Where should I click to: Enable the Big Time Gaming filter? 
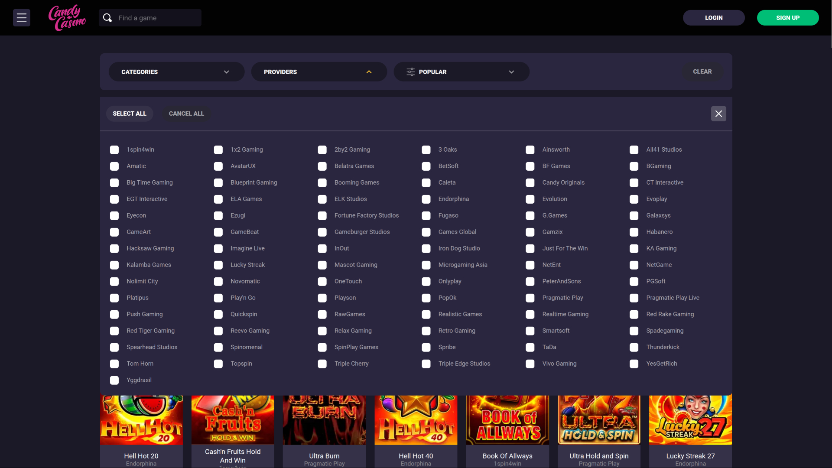pos(114,182)
